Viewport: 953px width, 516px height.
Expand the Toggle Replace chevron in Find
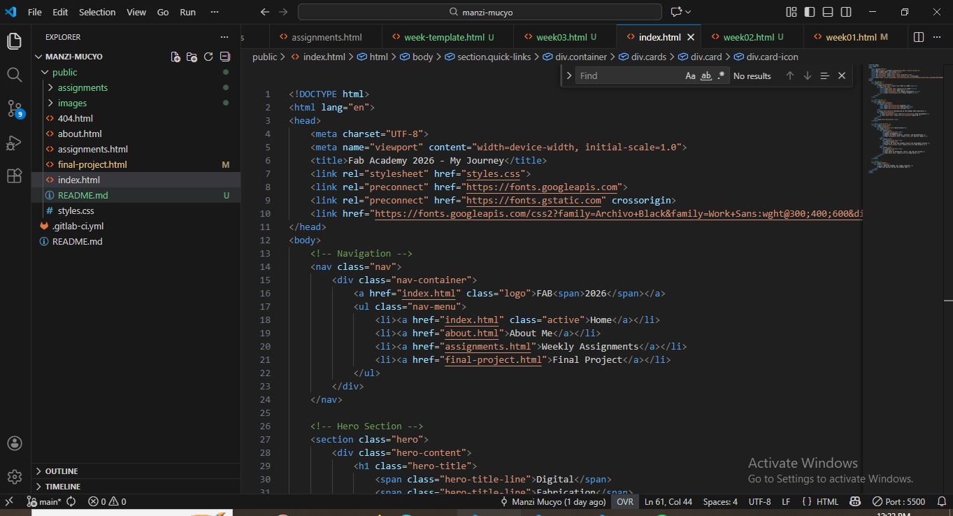(x=569, y=76)
